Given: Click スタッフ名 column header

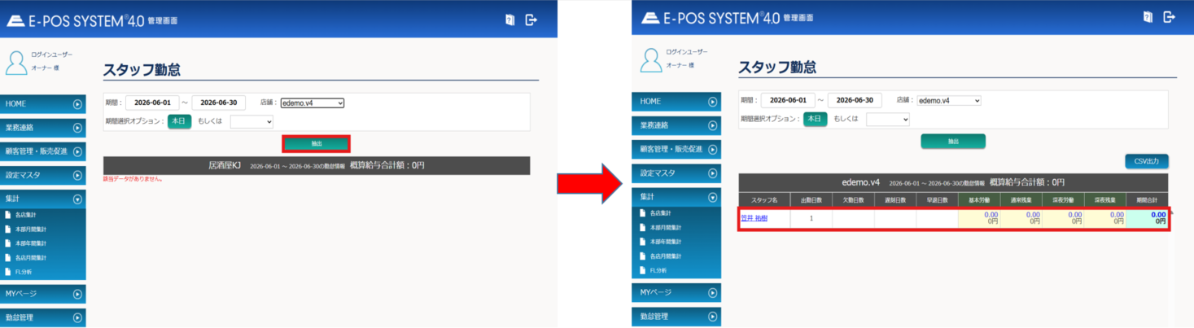Looking at the screenshot, I should [x=764, y=199].
